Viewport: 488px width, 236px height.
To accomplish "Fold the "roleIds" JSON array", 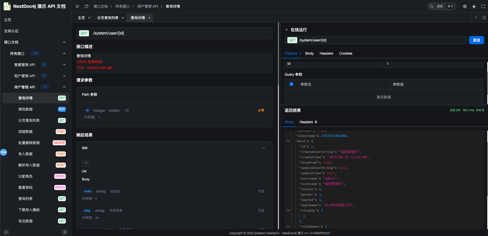I will pyautogui.click(x=288, y=210).
